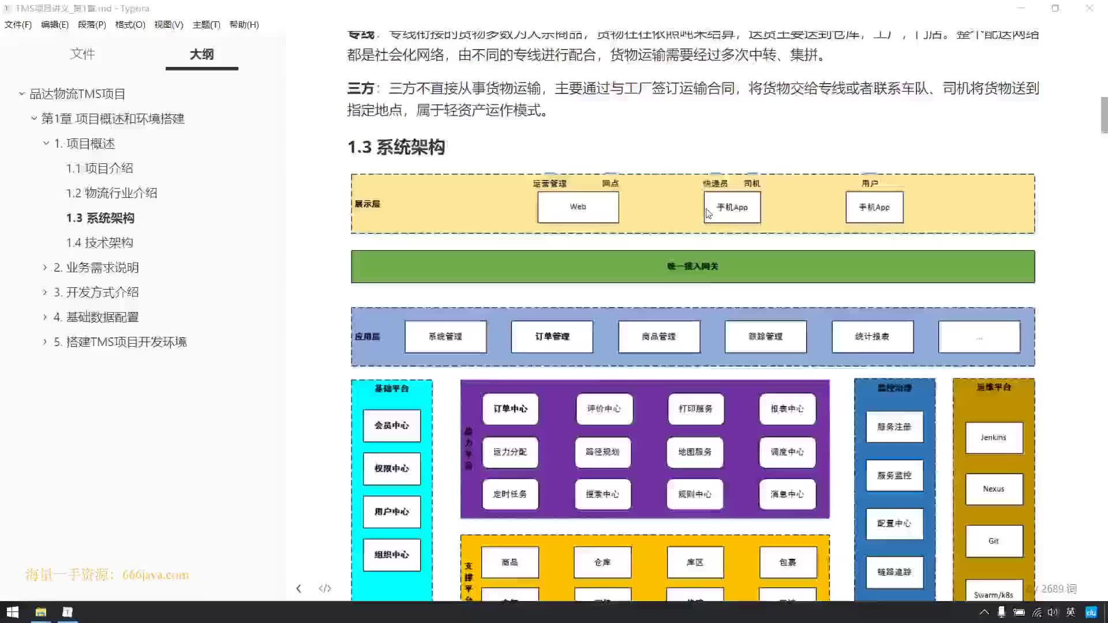Expand the 3. 开发方式介绍 outline node

[45, 292]
